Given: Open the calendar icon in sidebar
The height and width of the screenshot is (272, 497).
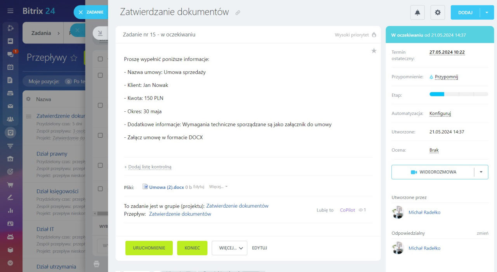Looking at the screenshot, I should point(10,67).
